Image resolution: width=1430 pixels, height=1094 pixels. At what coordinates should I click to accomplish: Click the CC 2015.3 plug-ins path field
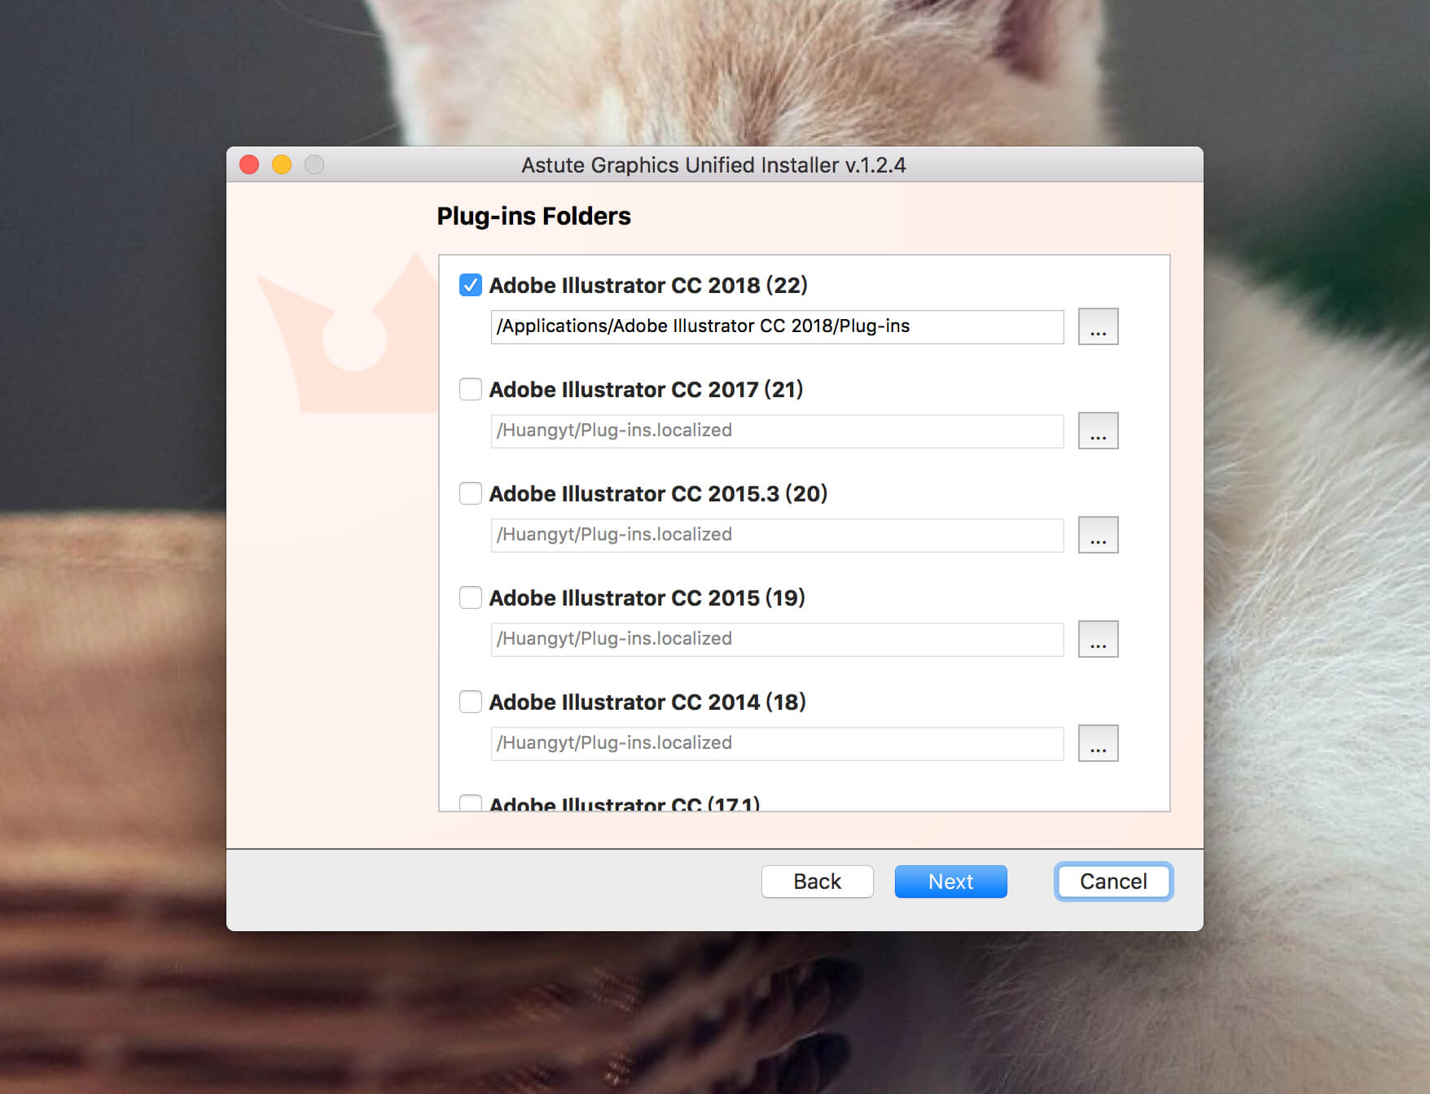click(x=777, y=535)
